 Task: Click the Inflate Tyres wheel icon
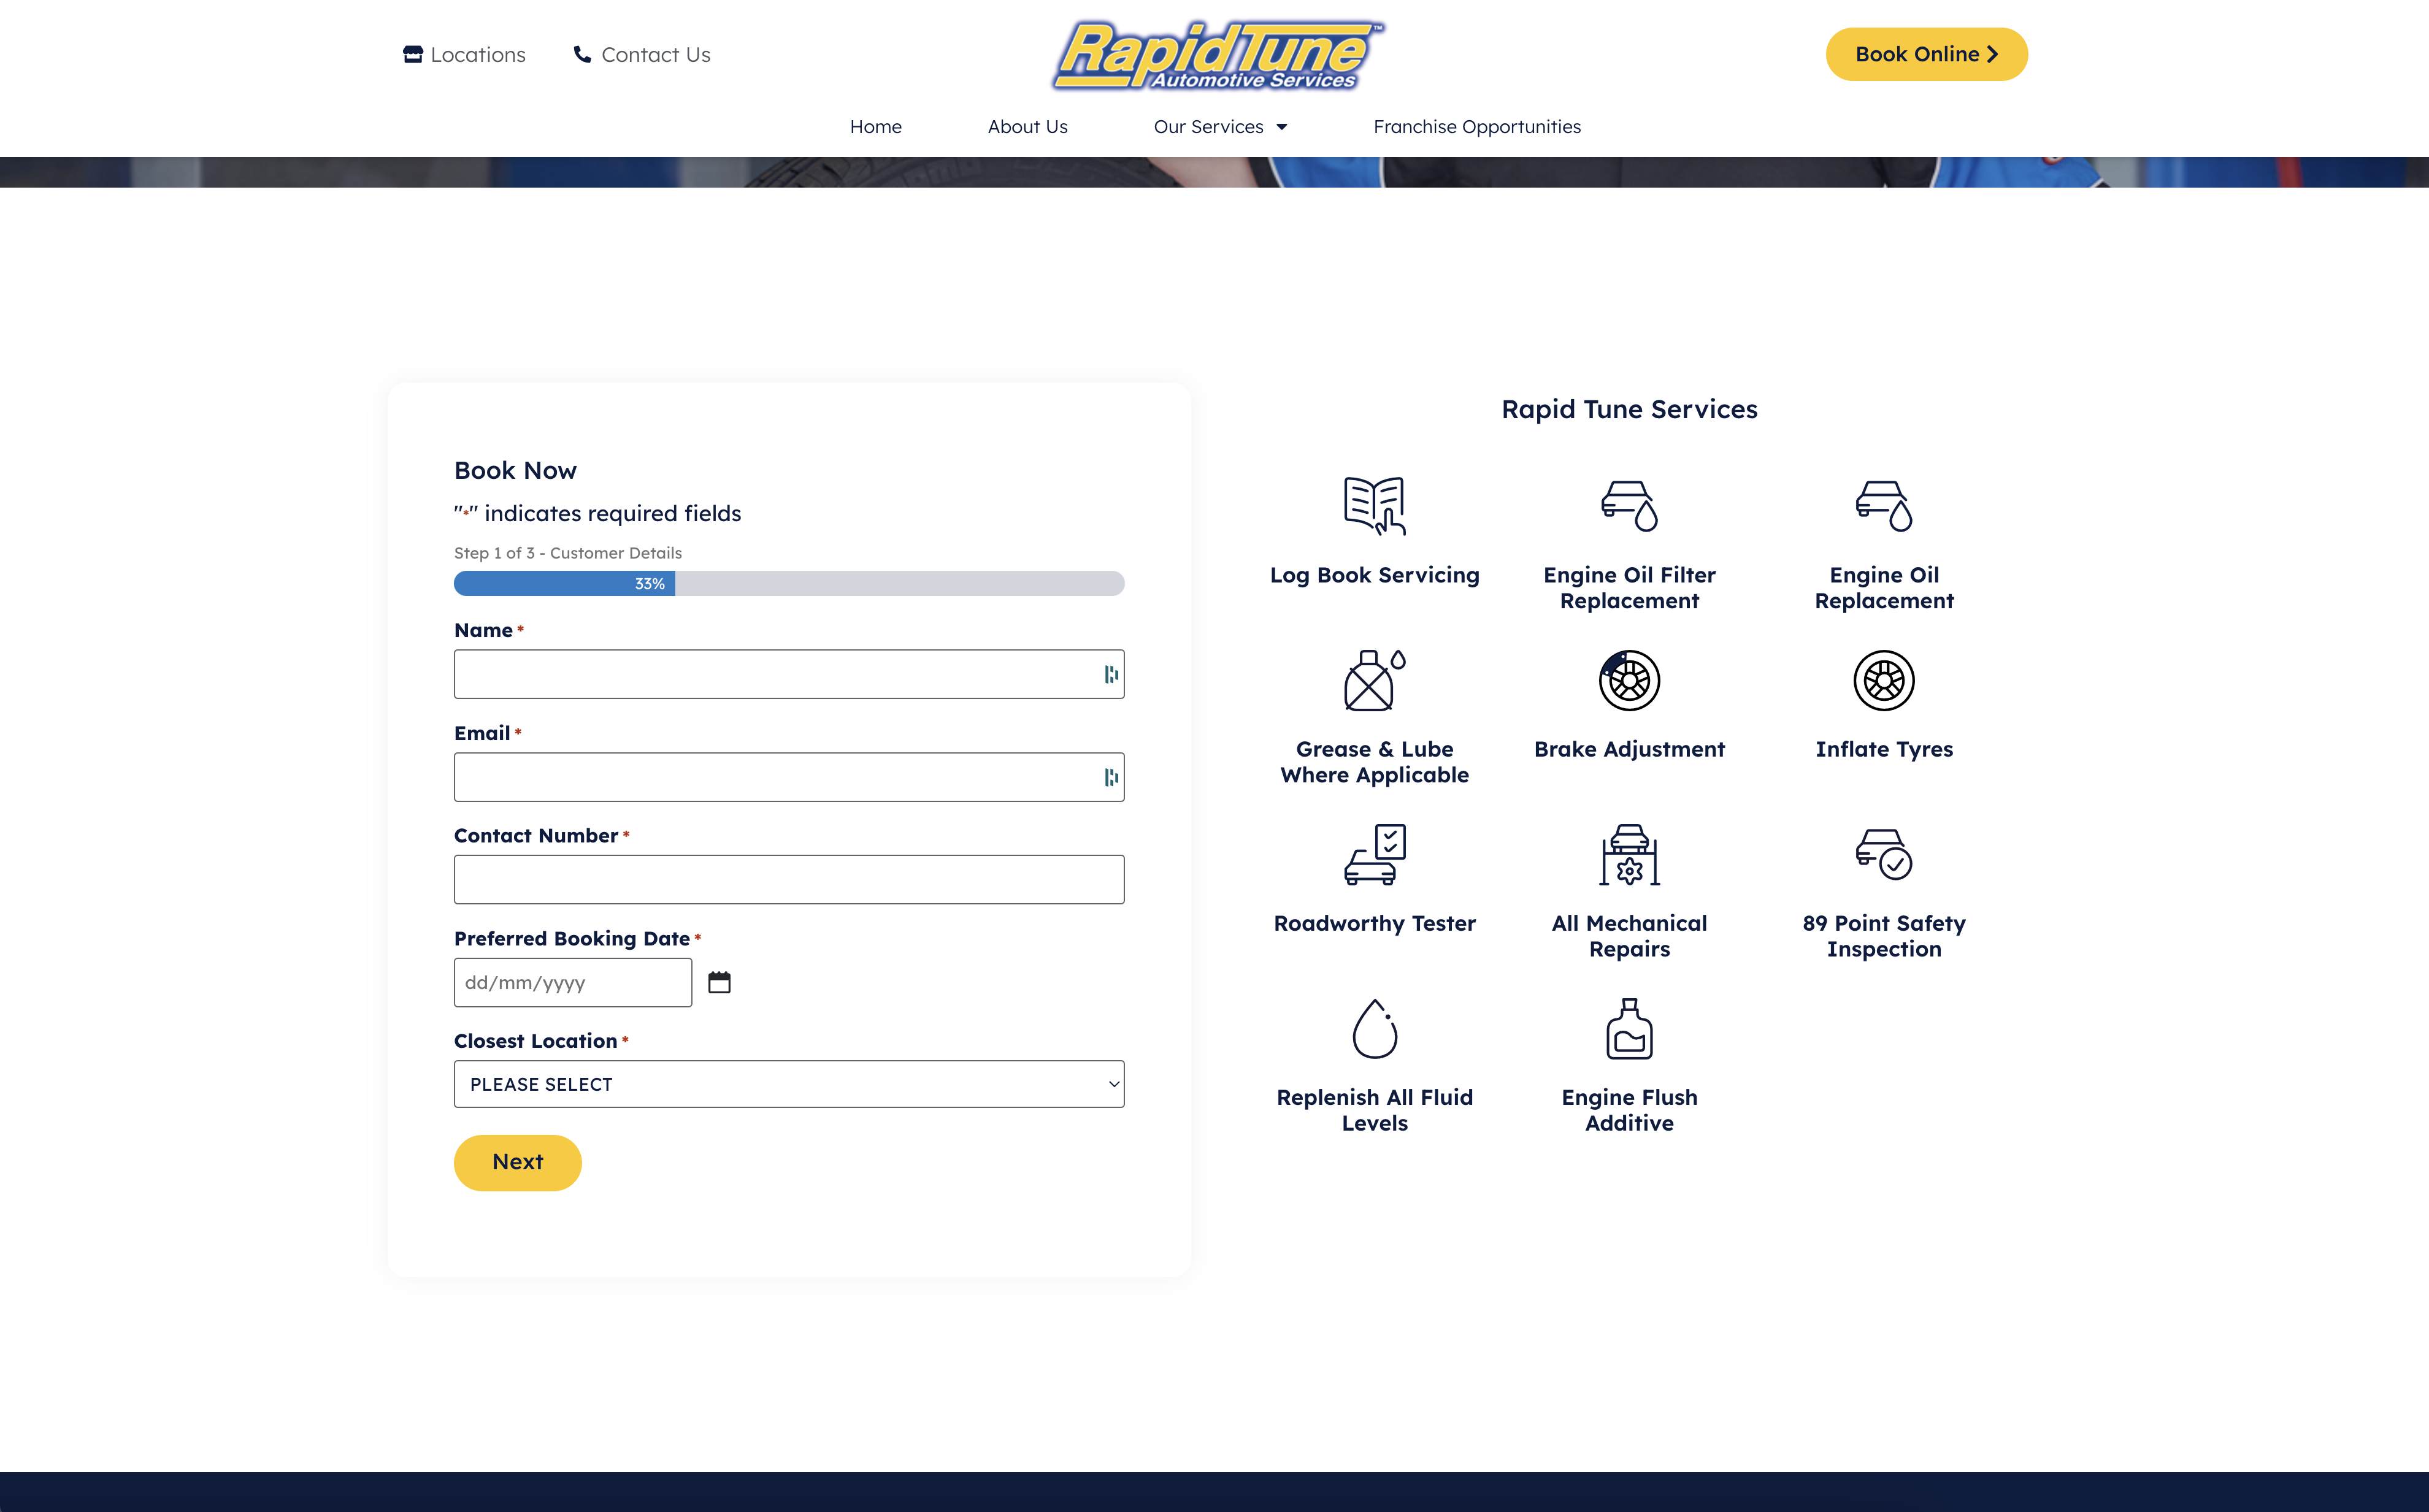(1884, 680)
